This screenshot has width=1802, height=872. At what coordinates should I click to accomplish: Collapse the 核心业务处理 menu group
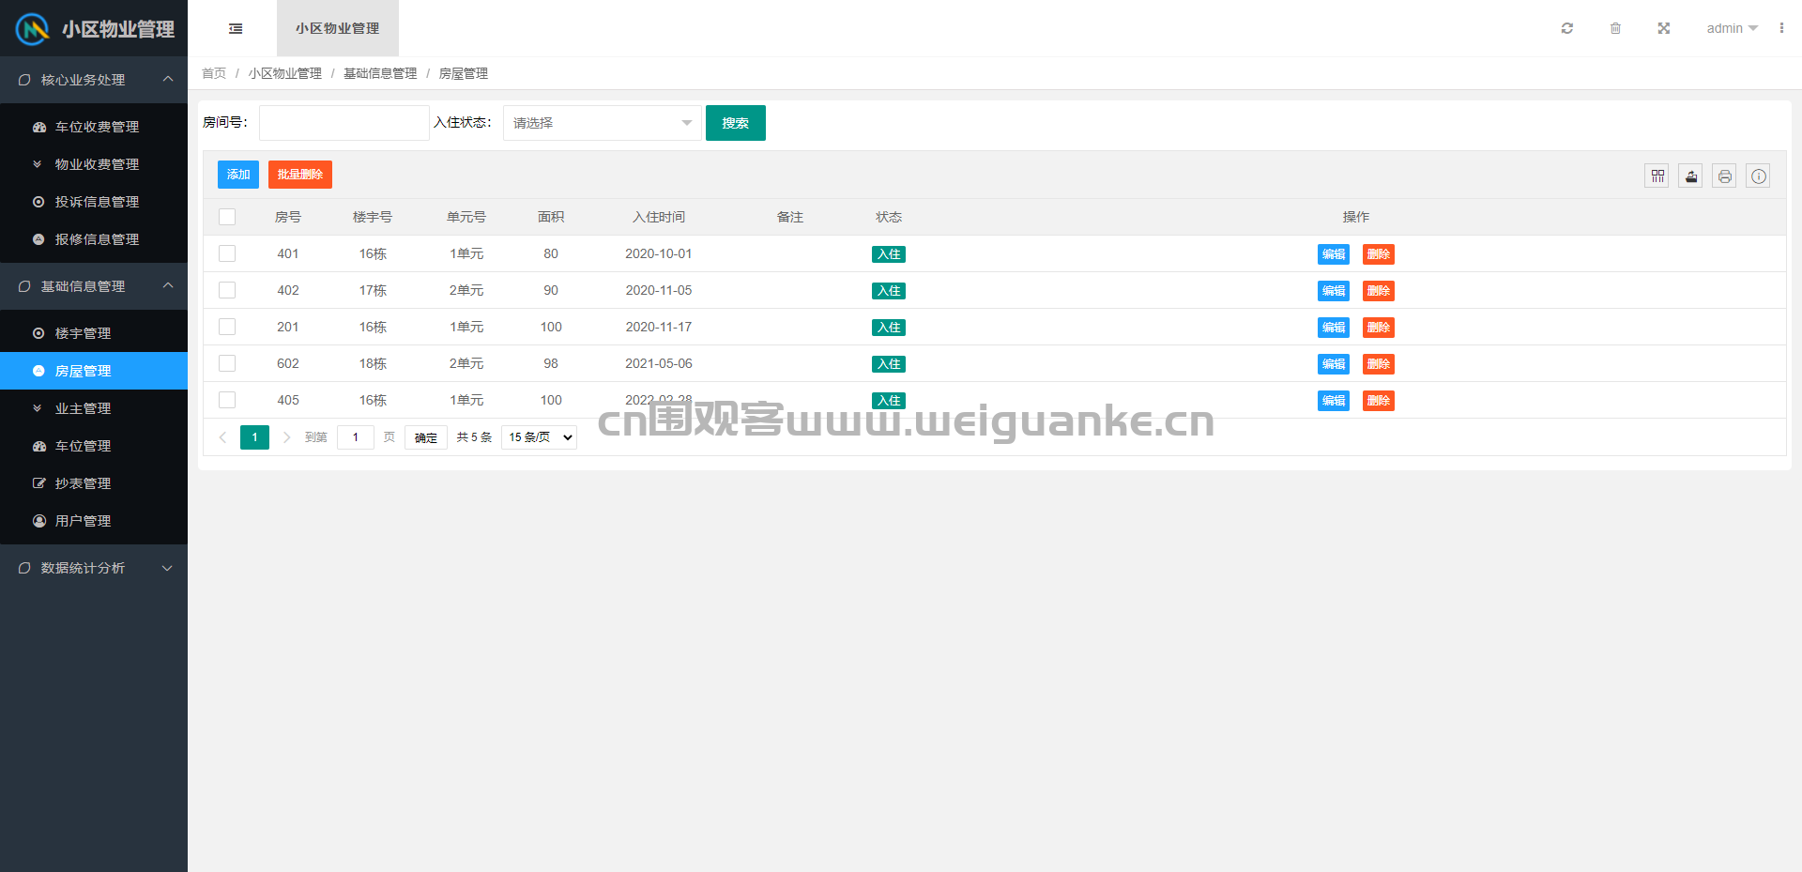[94, 80]
